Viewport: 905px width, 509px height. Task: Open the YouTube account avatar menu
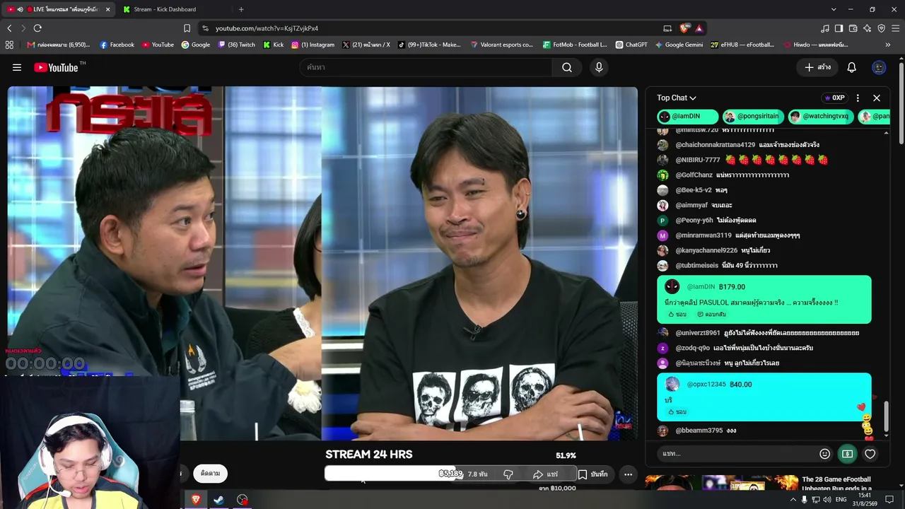[879, 67]
